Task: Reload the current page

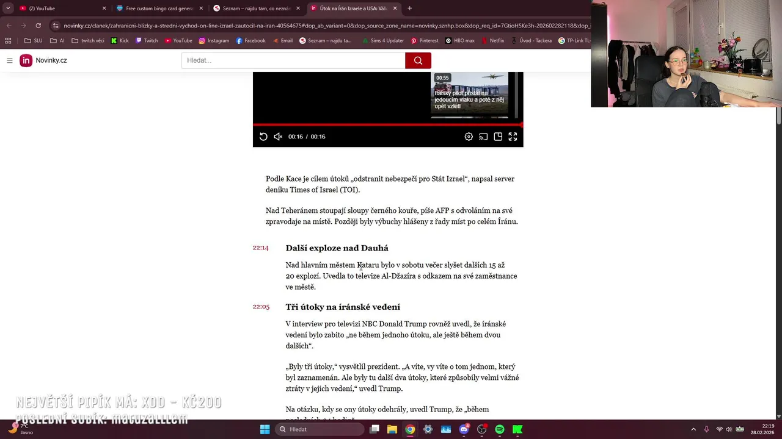Action: (38, 26)
